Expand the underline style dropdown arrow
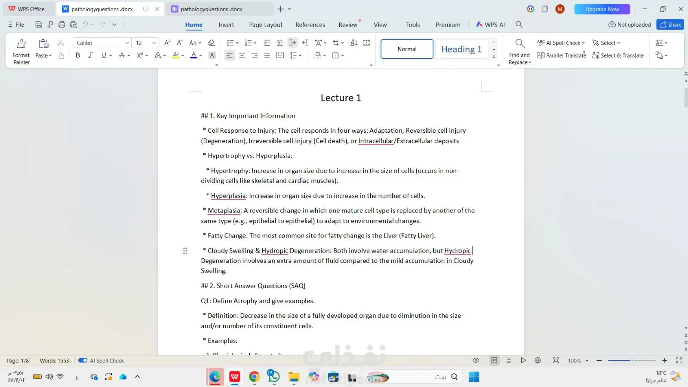This screenshot has height=387, width=688. click(x=111, y=55)
